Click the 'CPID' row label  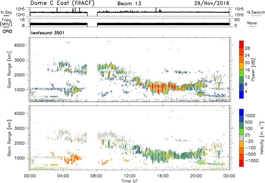[7, 31]
